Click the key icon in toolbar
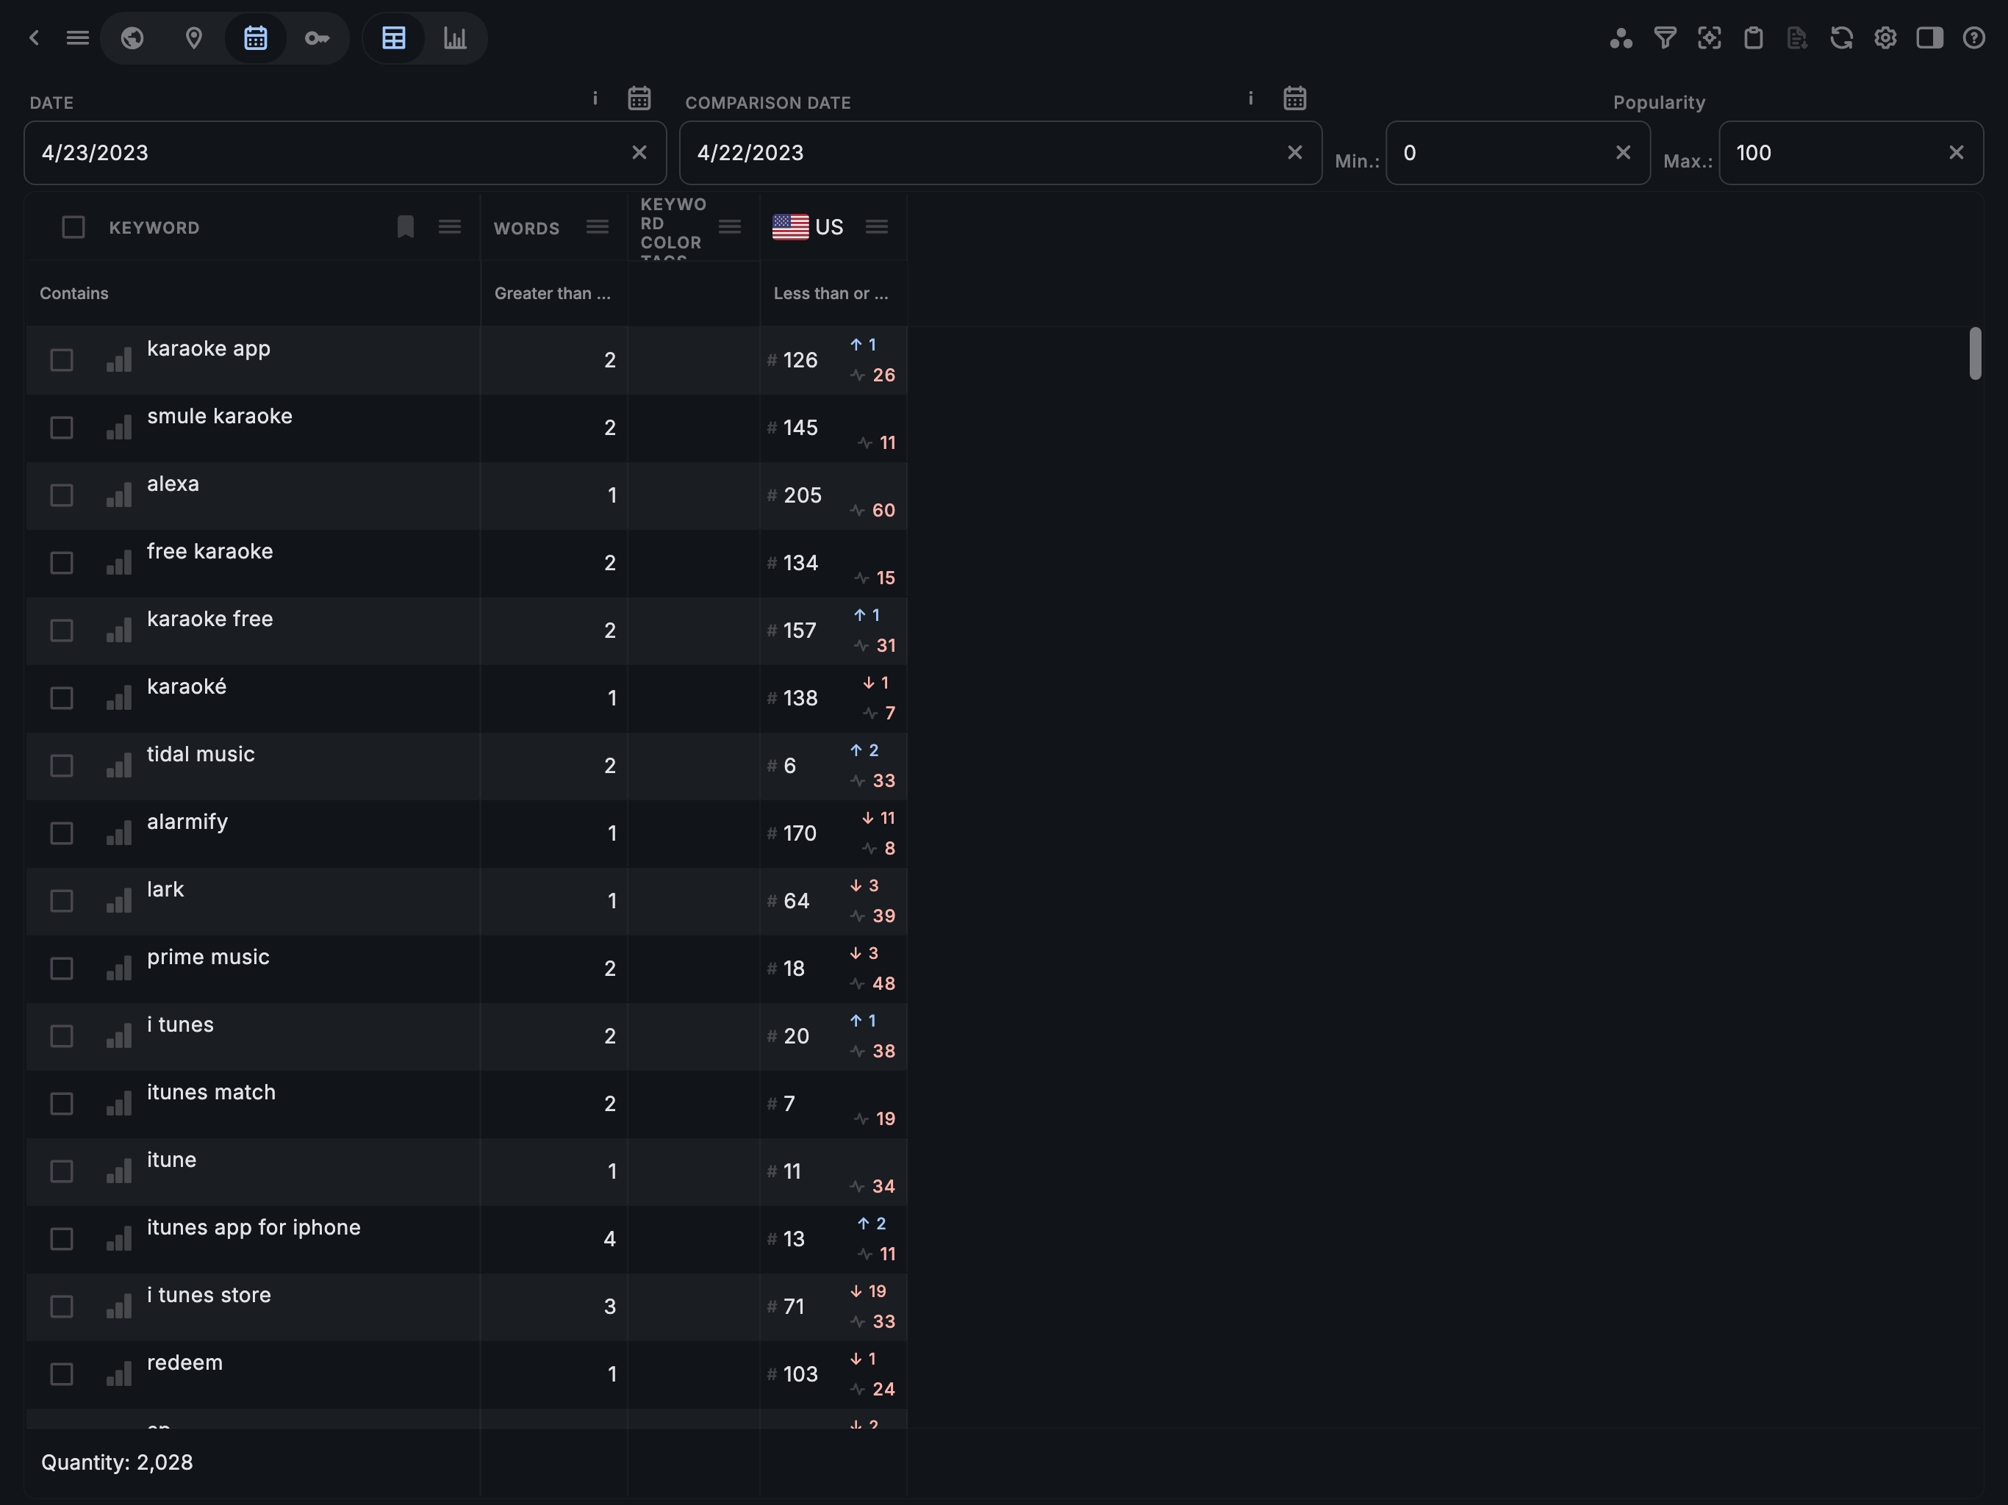Screen dimensions: 2008x1505 point(316,38)
